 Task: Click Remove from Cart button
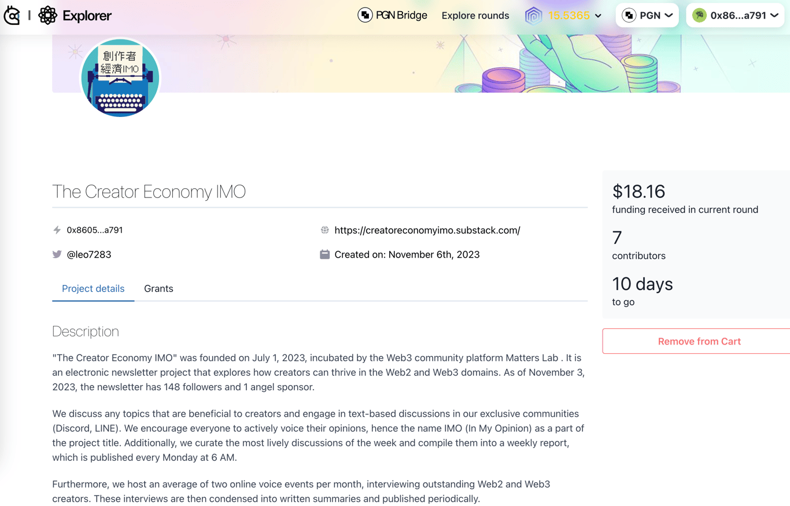point(699,341)
